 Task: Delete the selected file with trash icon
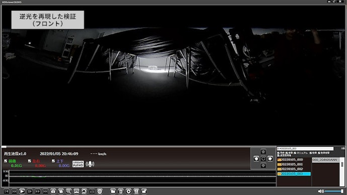[121, 191]
